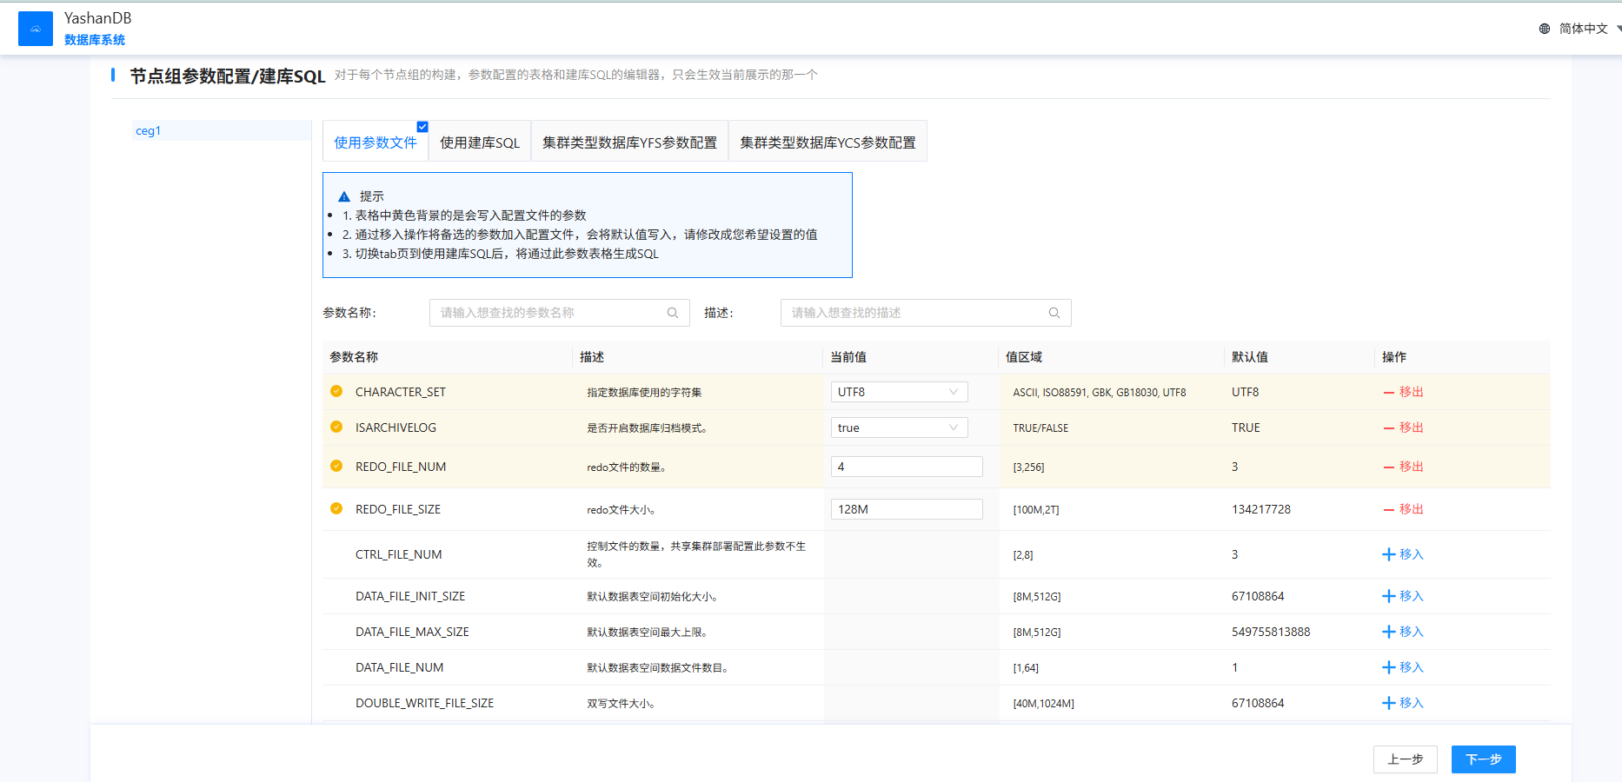Click the 上一步 button
This screenshot has height=782, width=1622.
click(x=1405, y=759)
